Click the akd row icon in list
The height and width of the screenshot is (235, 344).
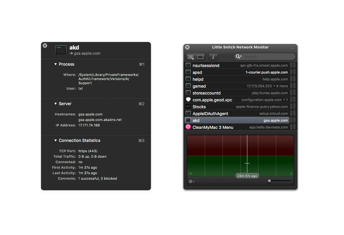coord(188,120)
